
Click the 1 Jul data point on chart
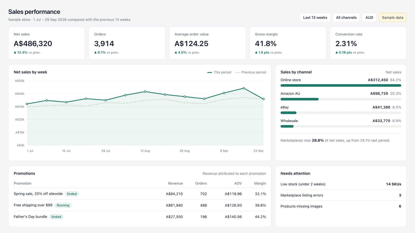(x=27, y=104)
